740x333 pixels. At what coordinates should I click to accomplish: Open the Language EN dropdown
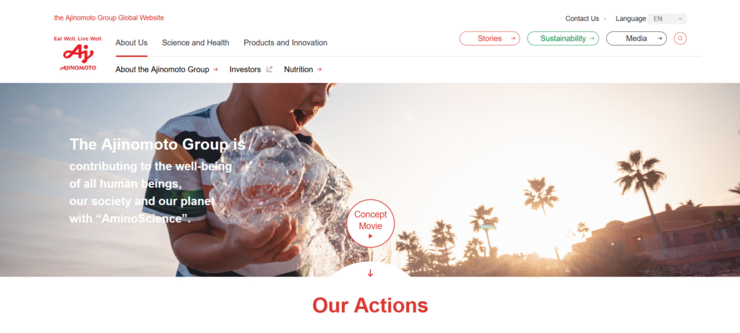coord(667,19)
